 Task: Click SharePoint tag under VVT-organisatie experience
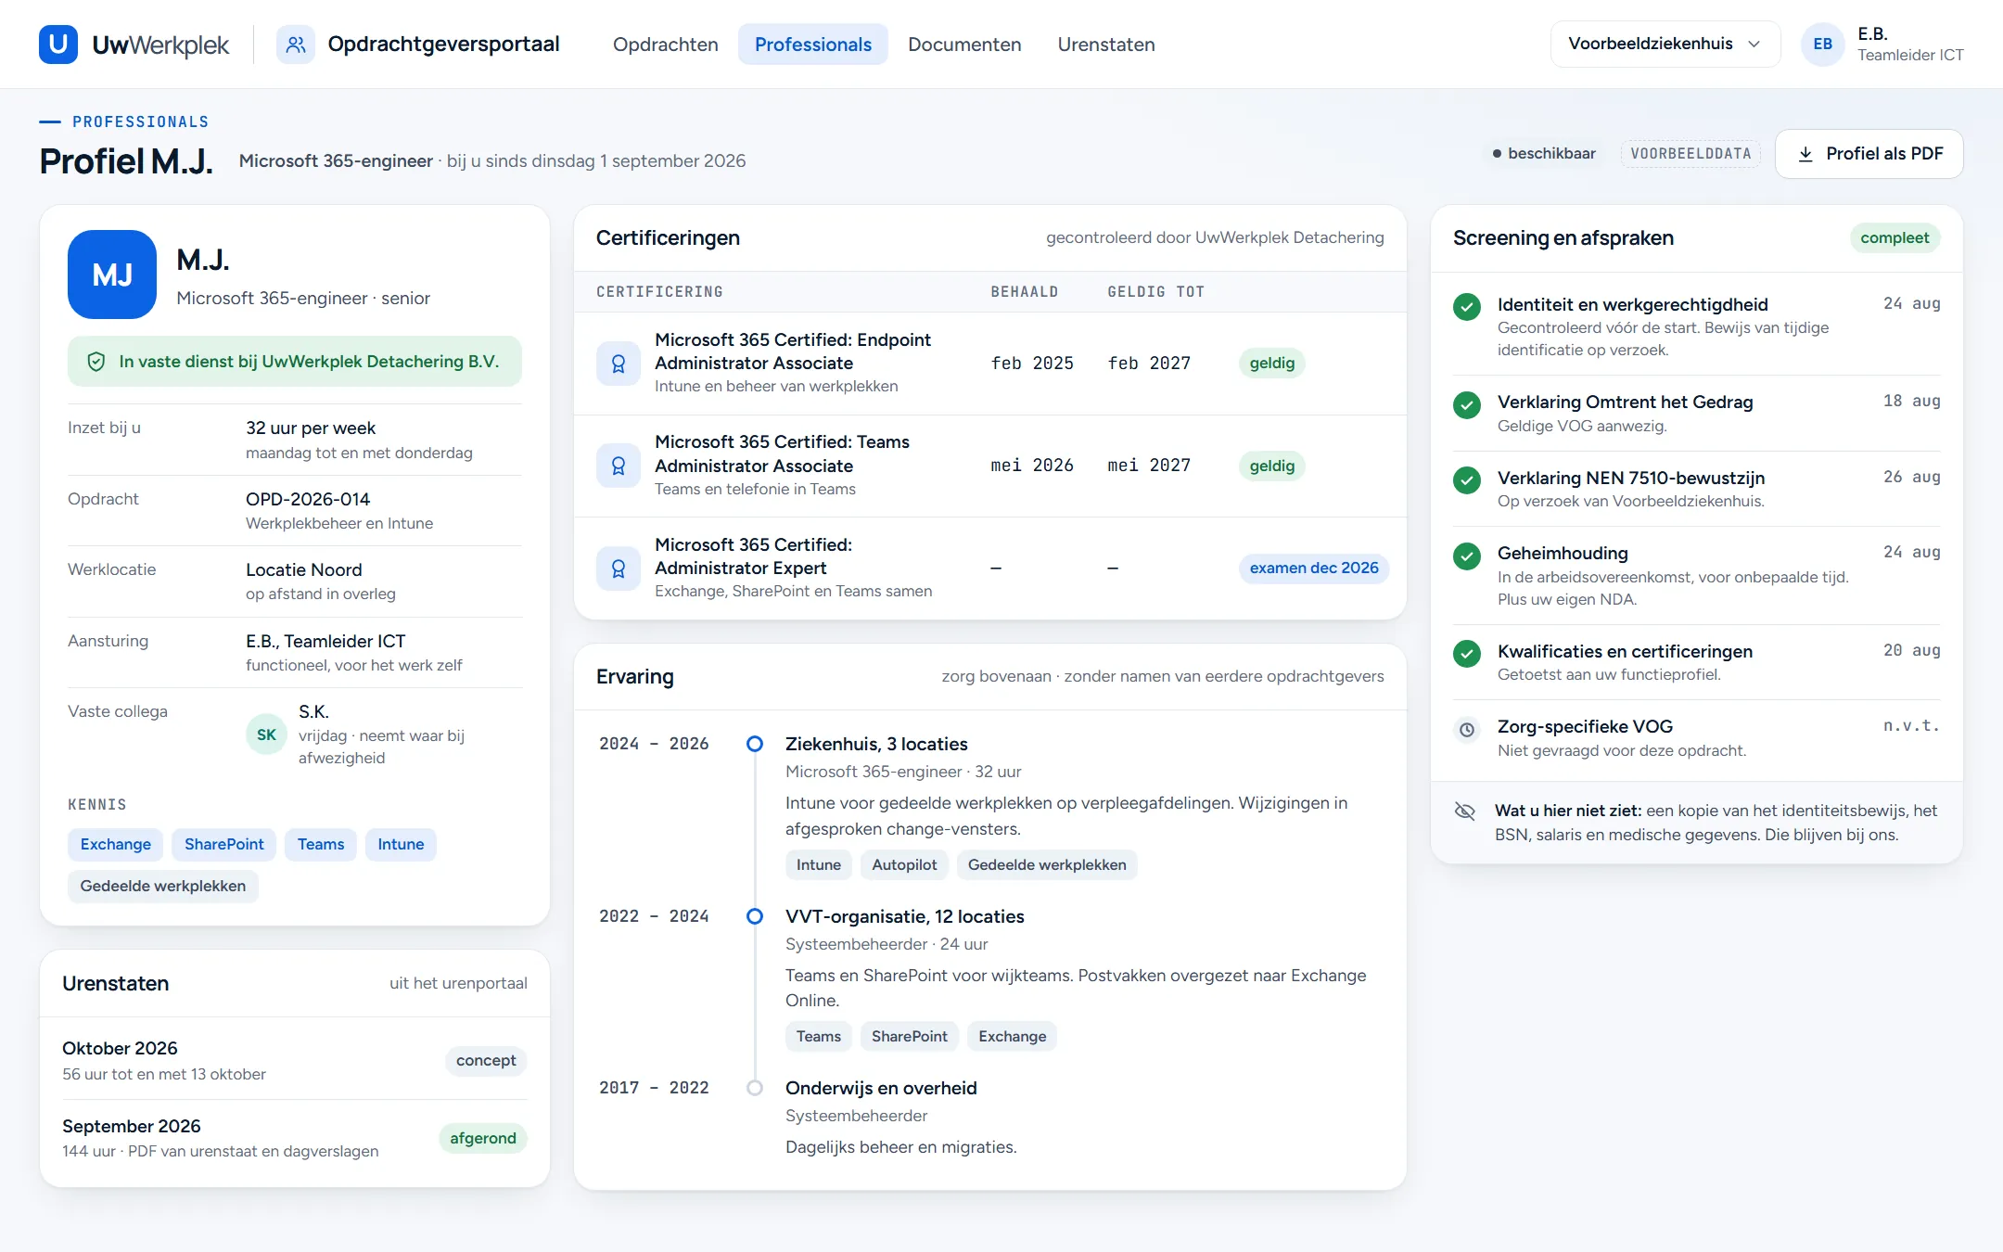[910, 1037]
